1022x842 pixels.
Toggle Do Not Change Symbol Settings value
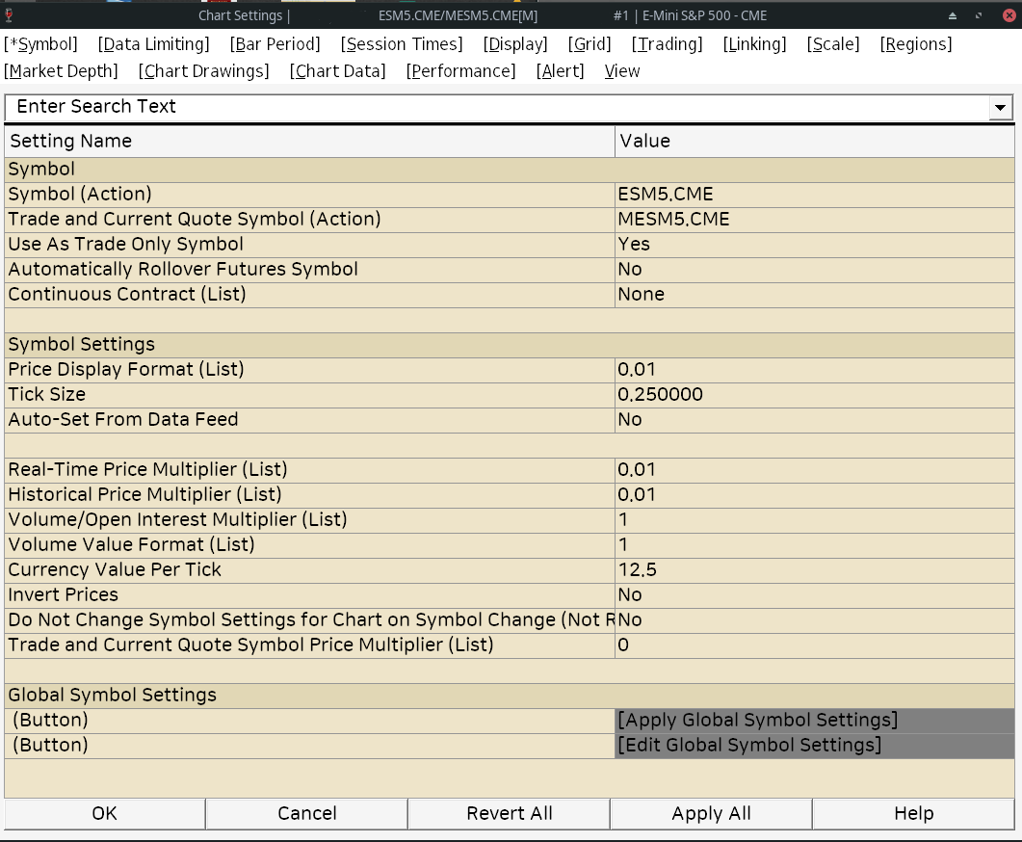tap(815, 620)
